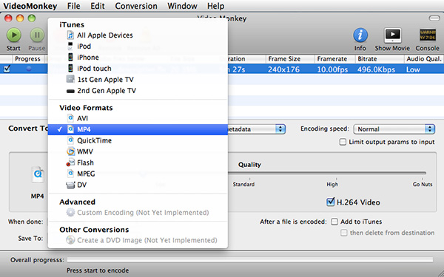Click the Show Movie toolbar icon
Viewport: 444px width, 277px height.
click(x=392, y=35)
